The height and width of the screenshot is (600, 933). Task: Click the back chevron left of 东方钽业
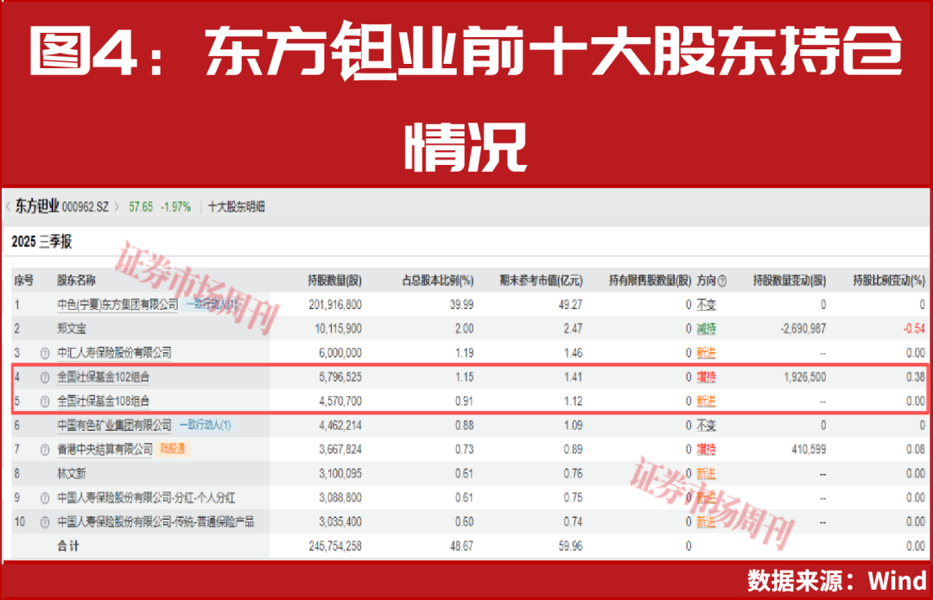tap(8, 205)
